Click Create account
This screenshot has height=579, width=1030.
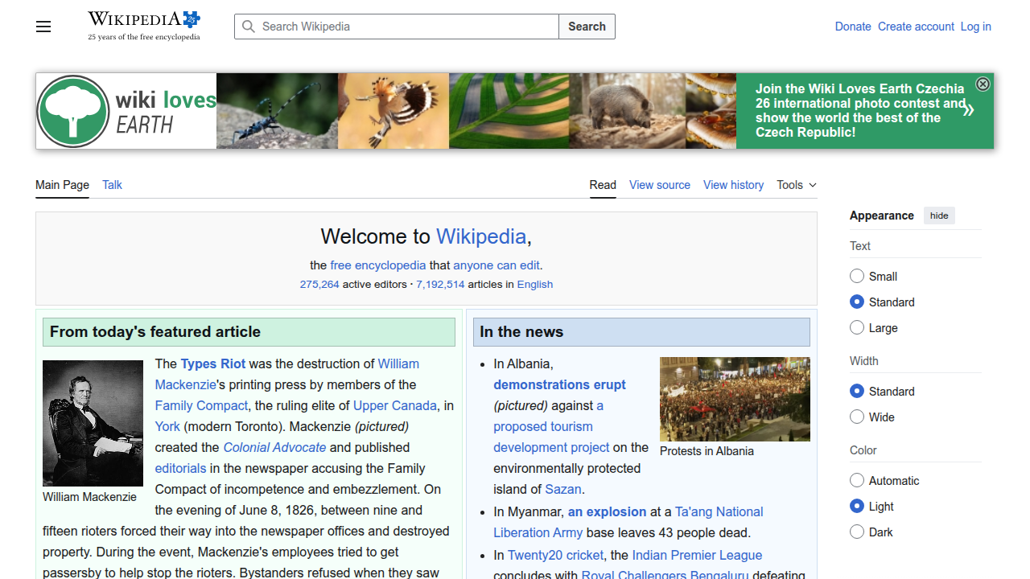click(x=916, y=27)
